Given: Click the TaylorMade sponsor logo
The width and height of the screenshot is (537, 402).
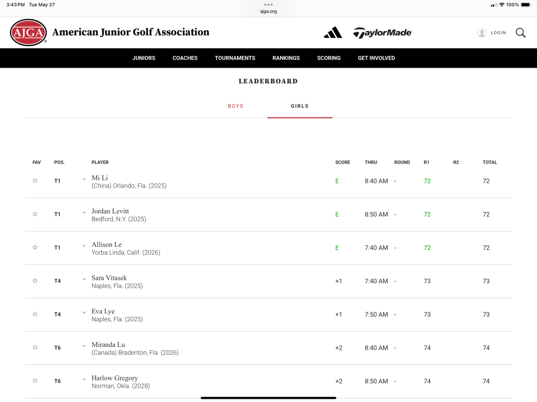Looking at the screenshot, I should [382, 32].
